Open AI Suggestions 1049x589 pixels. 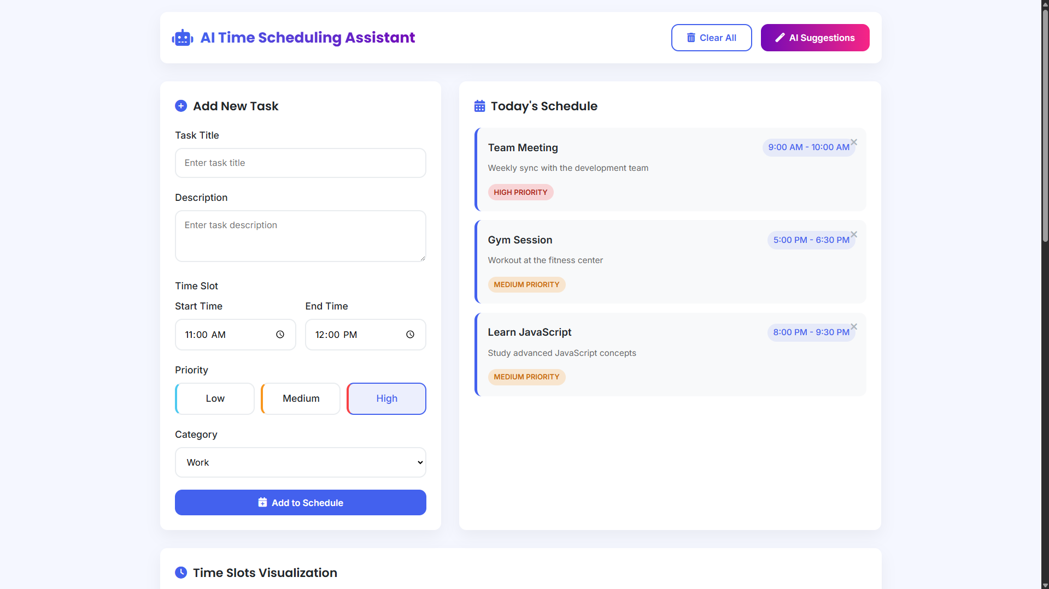coord(814,38)
